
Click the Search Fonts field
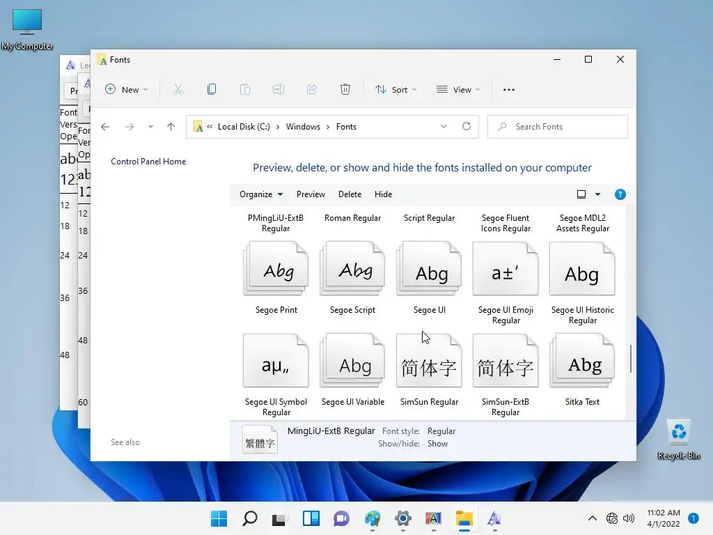(558, 127)
